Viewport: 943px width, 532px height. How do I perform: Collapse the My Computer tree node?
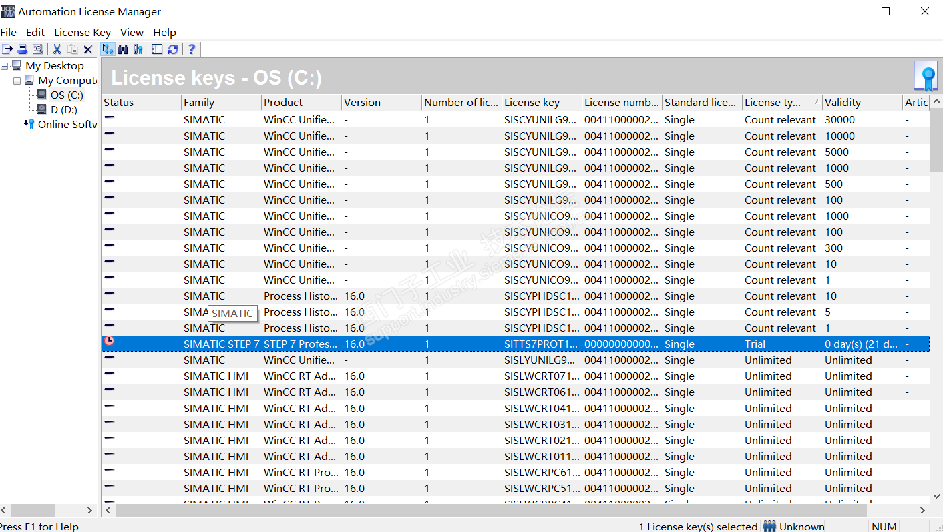[17, 80]
